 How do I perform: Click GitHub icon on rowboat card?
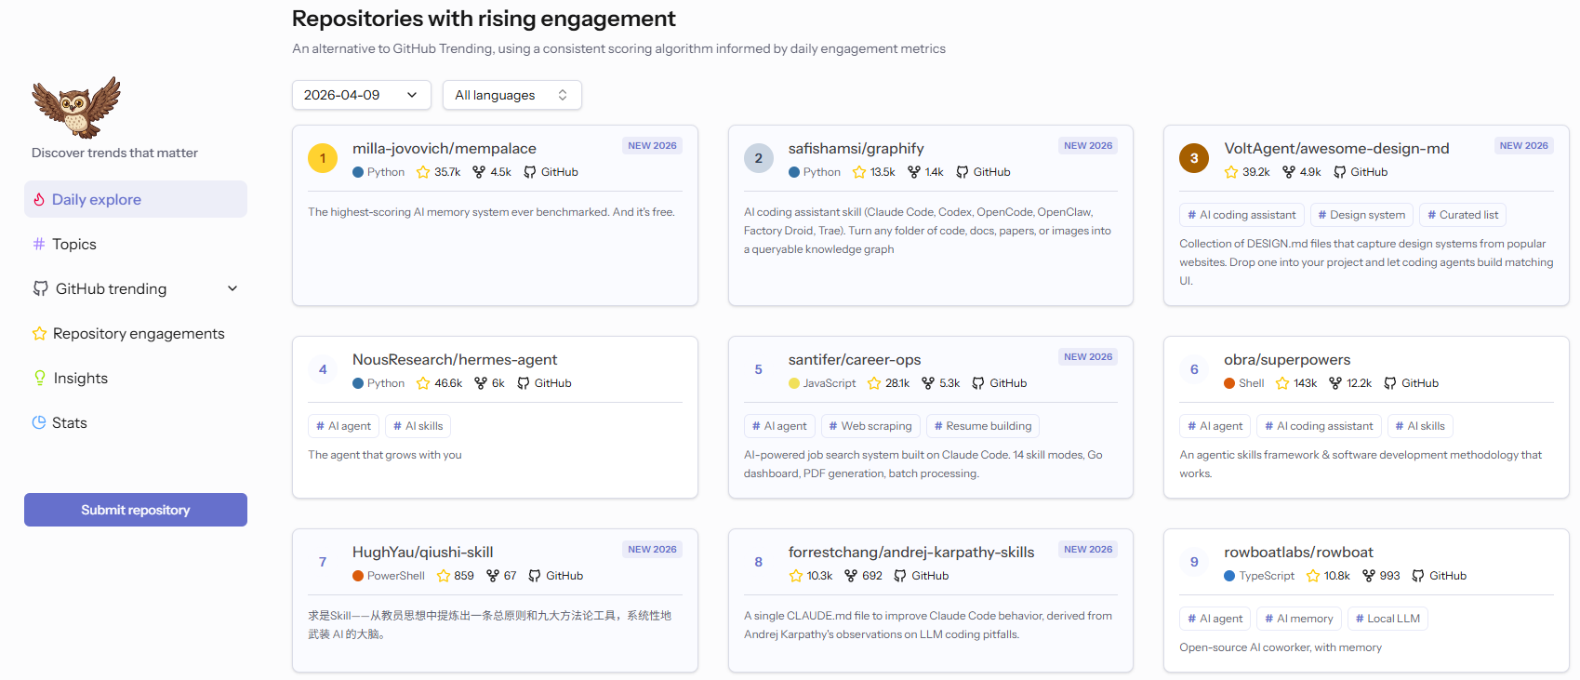[x=1418, y=576]
